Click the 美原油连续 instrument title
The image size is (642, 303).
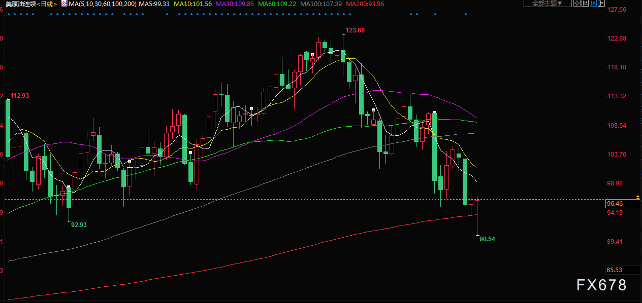pos(21,4)
